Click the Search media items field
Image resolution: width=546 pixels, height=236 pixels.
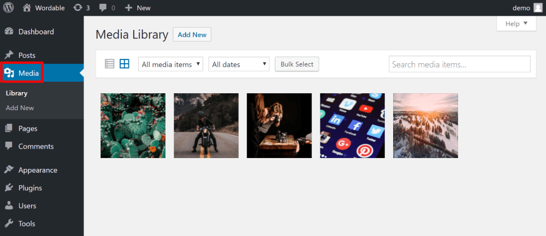coord(459,64)
